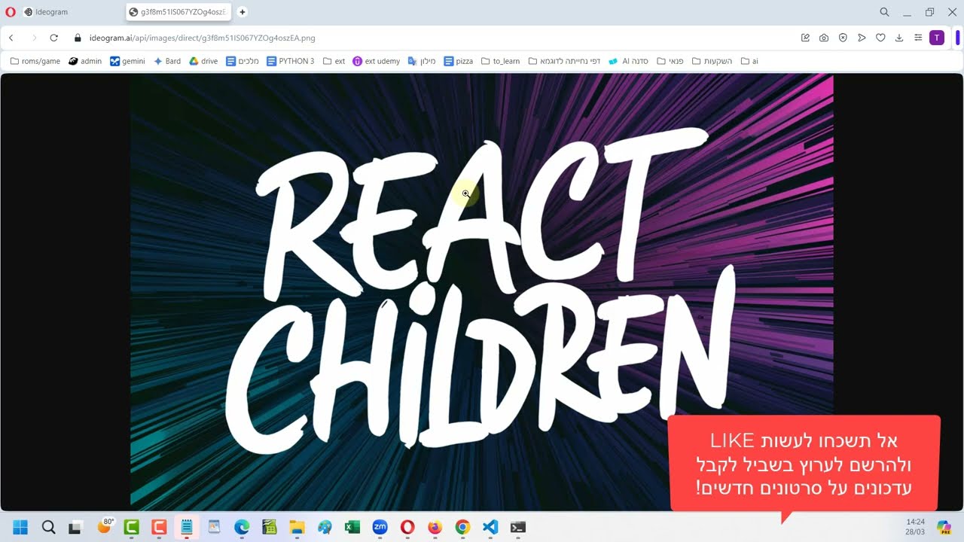Take a snapshot with the camera icon

click(x=824, y=38)
